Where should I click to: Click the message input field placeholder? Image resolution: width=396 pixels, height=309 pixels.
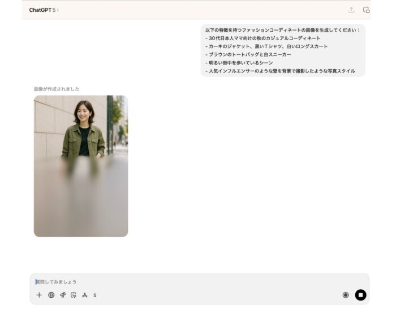[57, 282]
